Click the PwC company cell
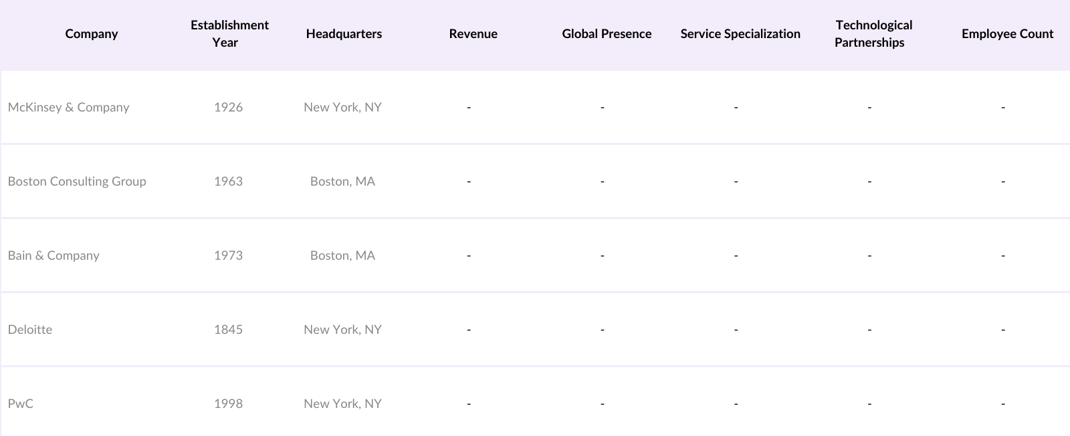 (21, 404)
